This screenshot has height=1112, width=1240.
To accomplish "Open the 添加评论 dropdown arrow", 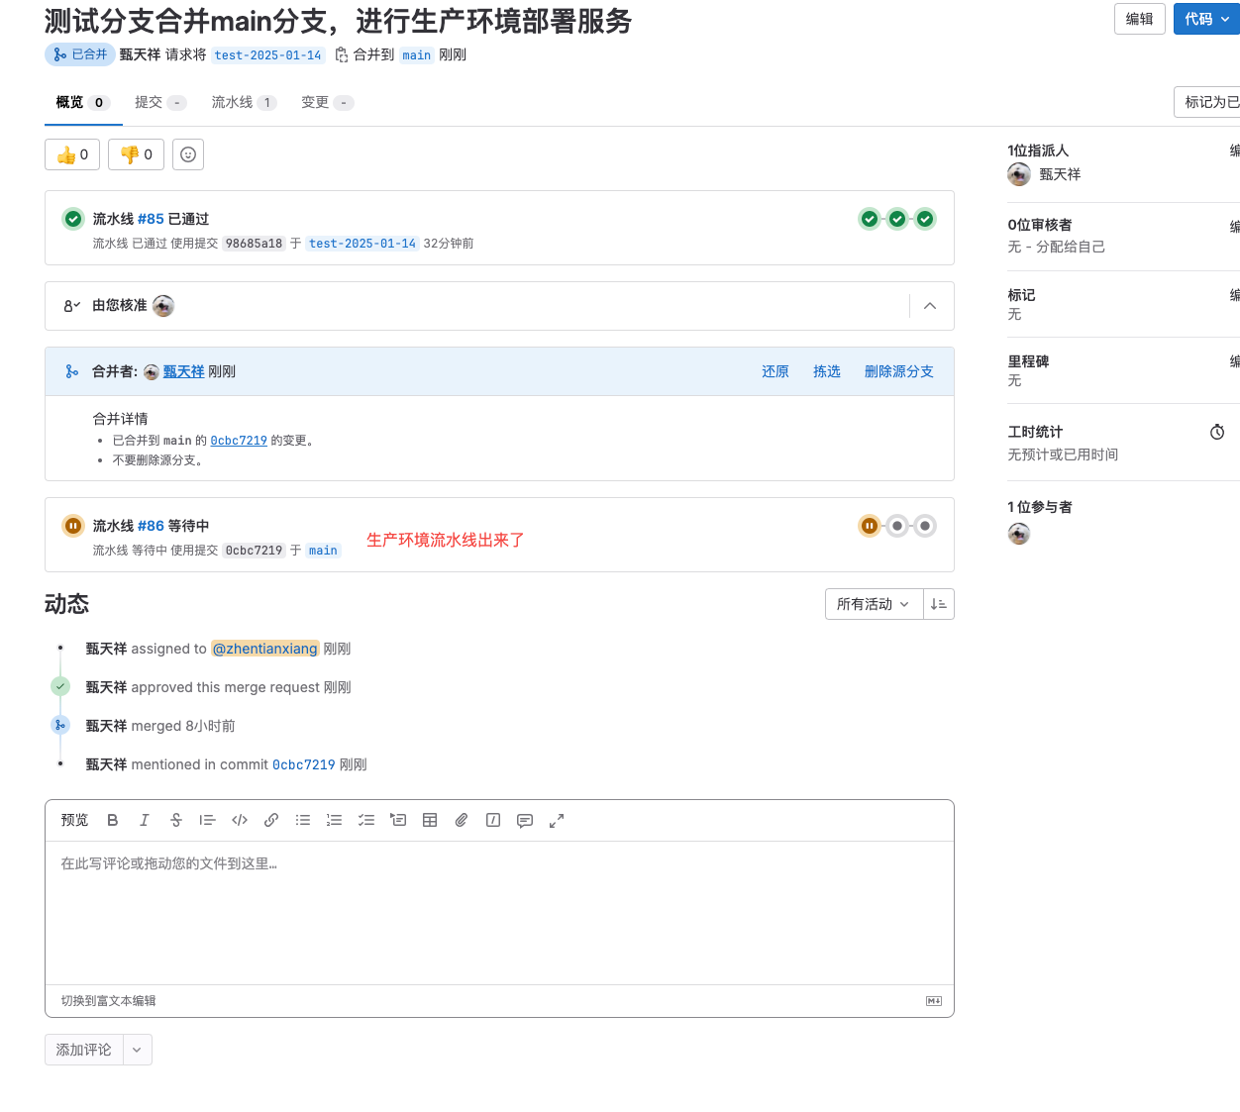I will click(137, 1050).
